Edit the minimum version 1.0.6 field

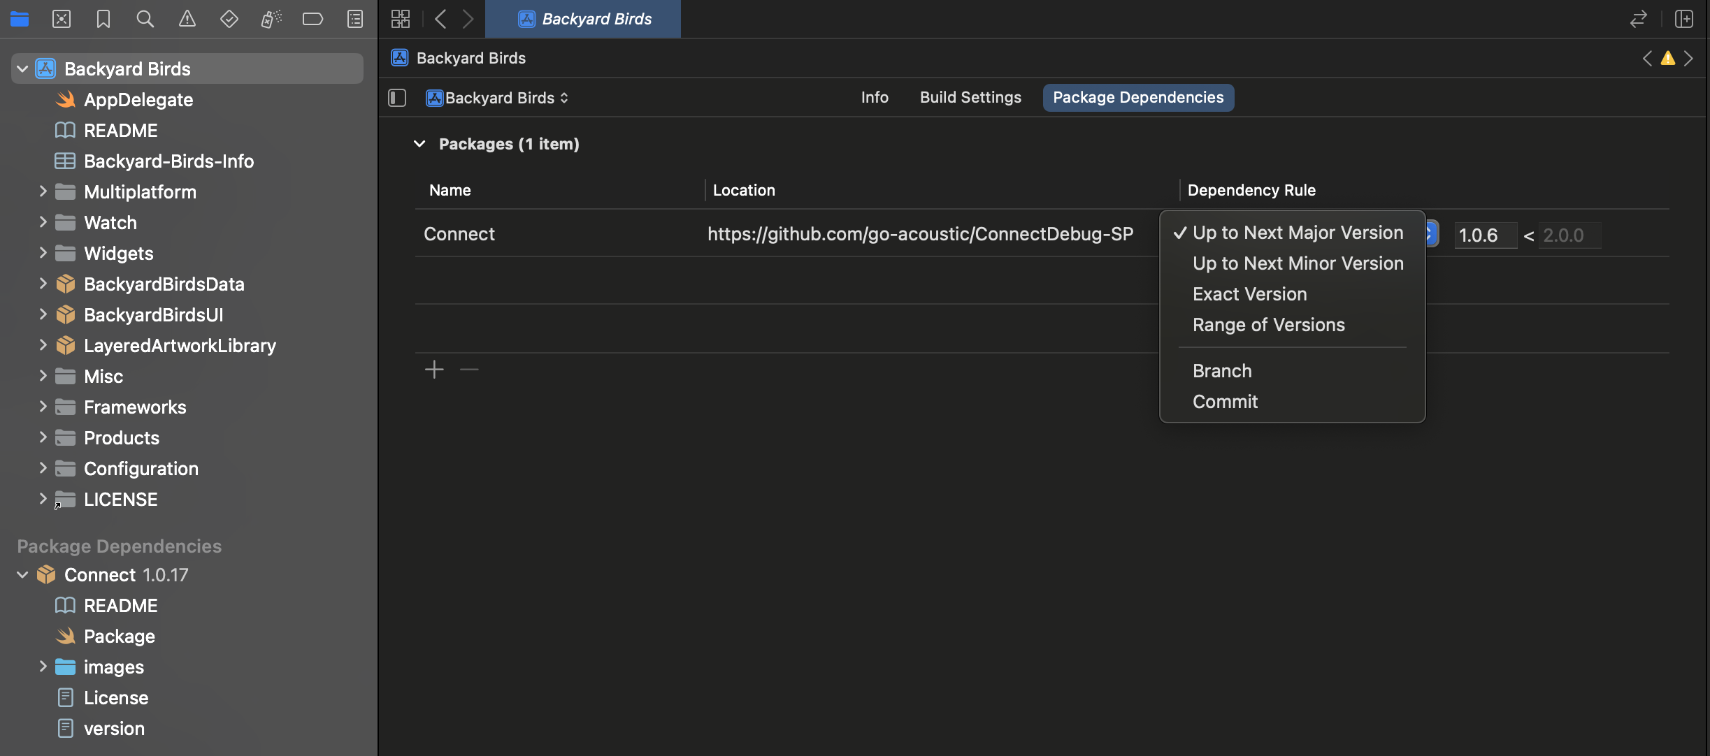[1486, 235]
